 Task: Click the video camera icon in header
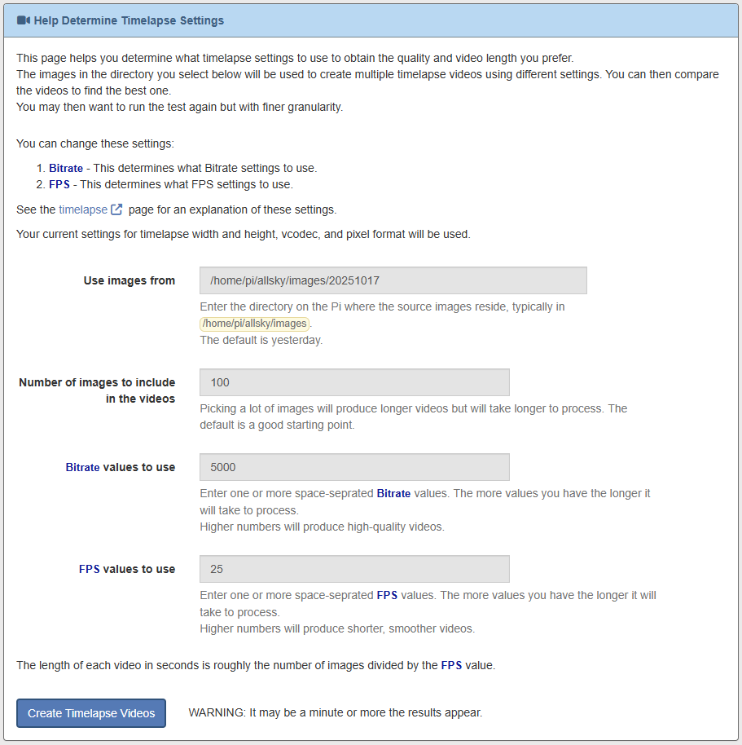pyautogui.click(x=23, y=20)
